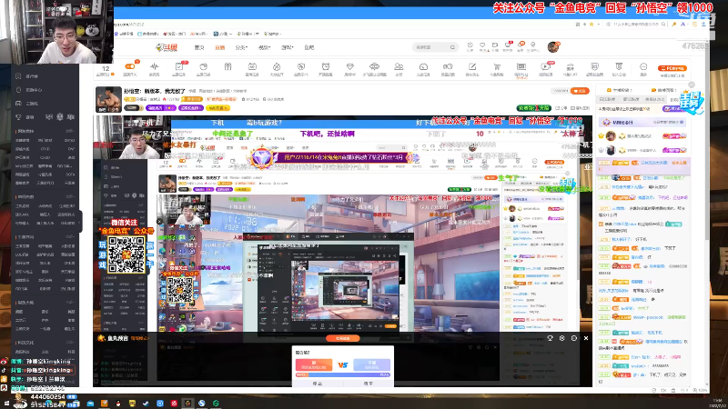Click 停止 in the prediction popup
Image resolution: width=728 pixels, height=409 pixels.
(x=318, y=384)
